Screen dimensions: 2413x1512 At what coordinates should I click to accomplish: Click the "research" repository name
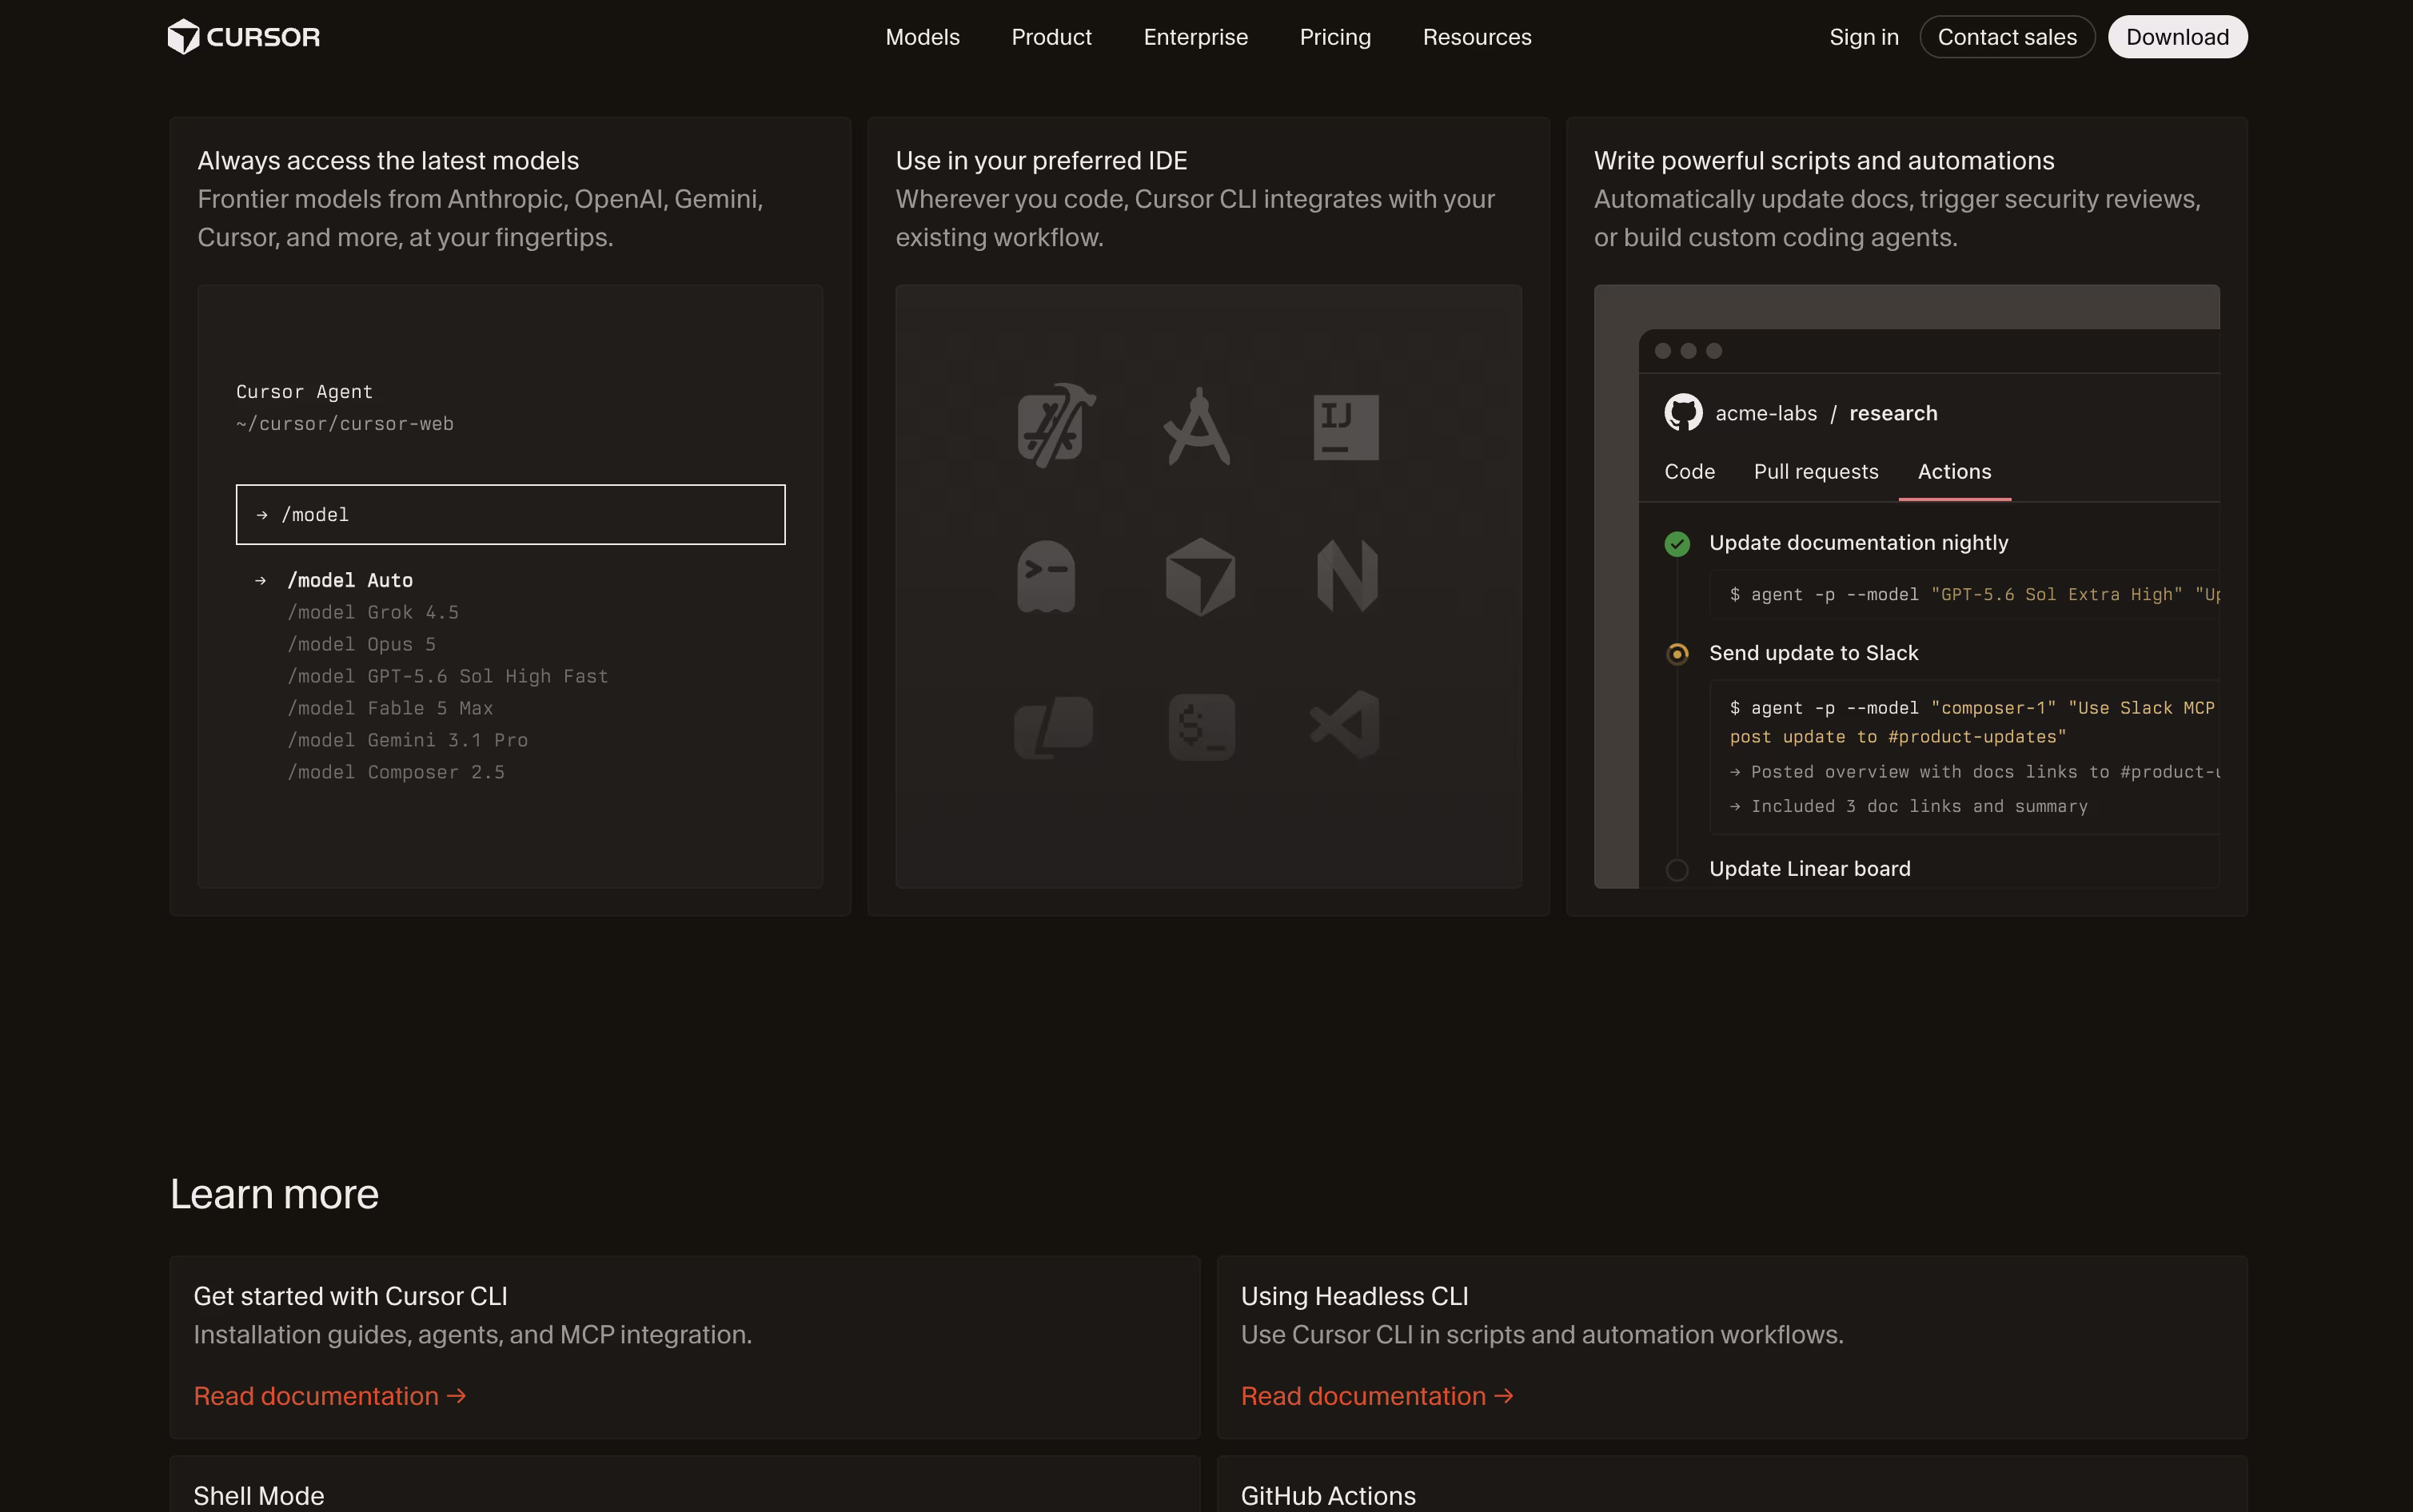tap(1893, 413)
